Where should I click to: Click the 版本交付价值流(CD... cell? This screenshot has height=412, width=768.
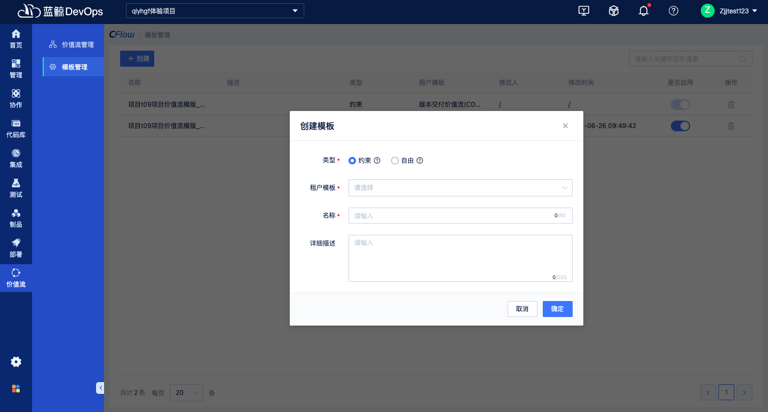(x=450, y=105)
